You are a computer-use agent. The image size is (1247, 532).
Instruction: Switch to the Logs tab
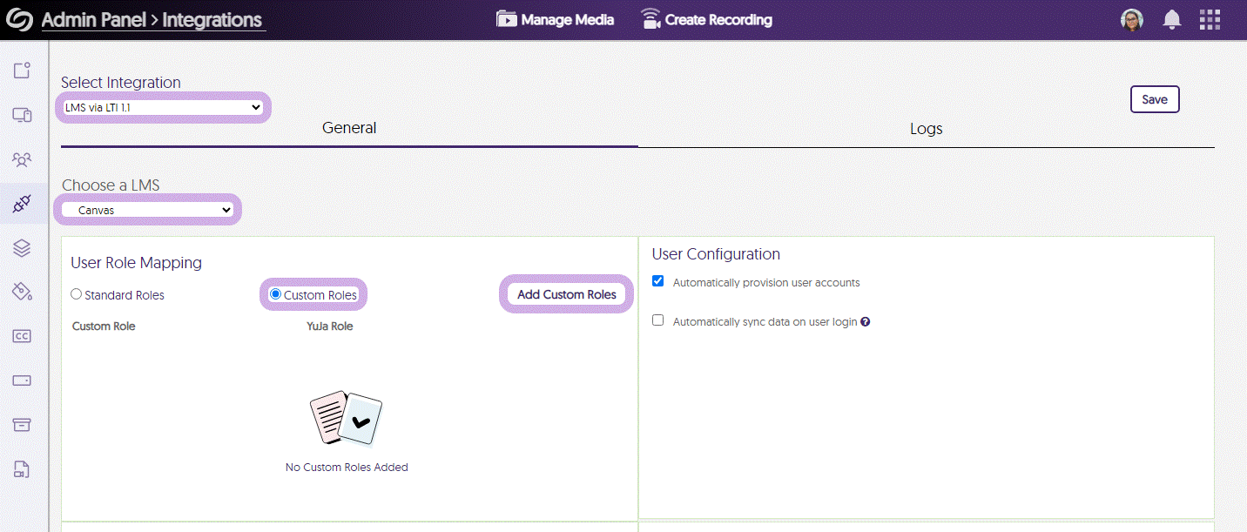click(x=926, y=129)
